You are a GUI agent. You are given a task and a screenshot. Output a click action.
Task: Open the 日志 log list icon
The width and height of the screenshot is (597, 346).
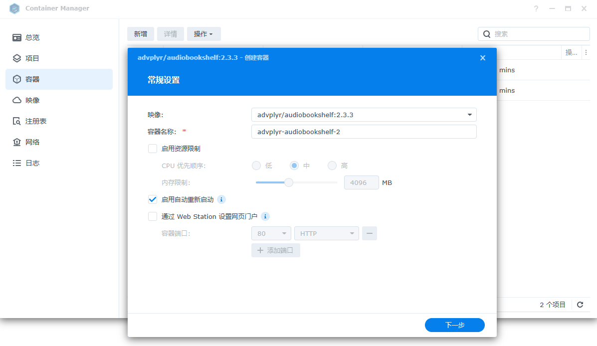coord(17,163)
